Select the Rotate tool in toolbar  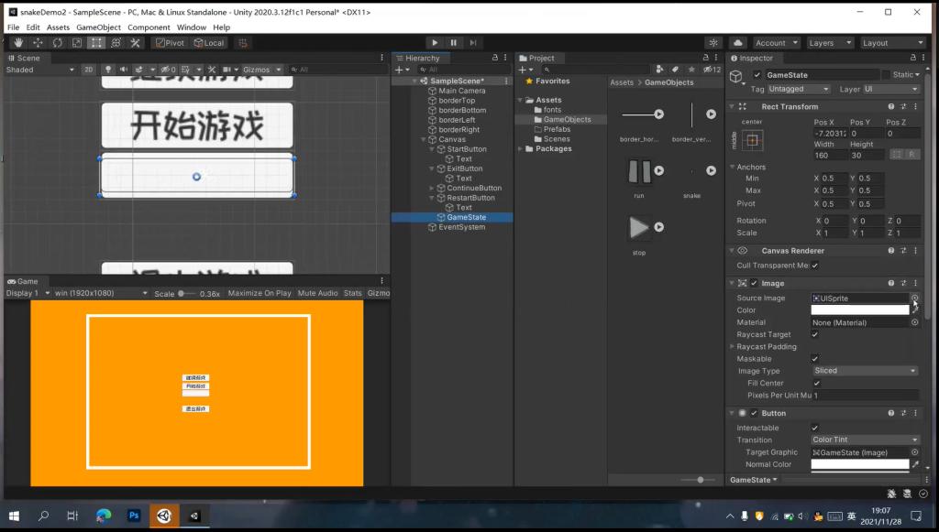[x=57, y=43]
